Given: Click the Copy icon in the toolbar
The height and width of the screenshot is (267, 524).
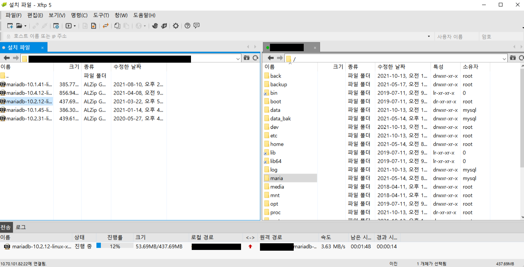Looking at the screenshot, I should (x=117, y=26).
